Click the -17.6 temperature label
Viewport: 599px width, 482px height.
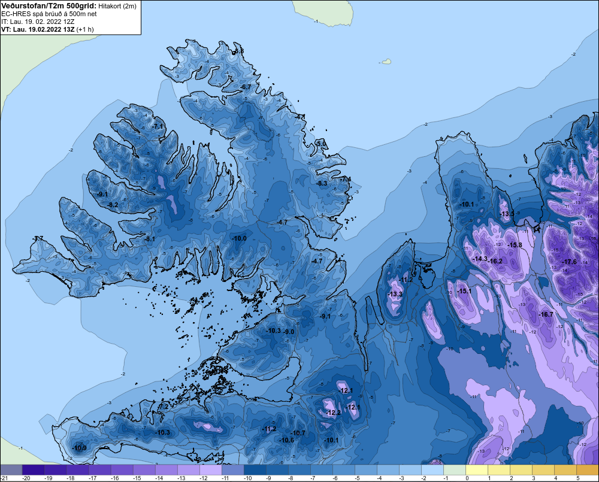(x=570, y=262)
